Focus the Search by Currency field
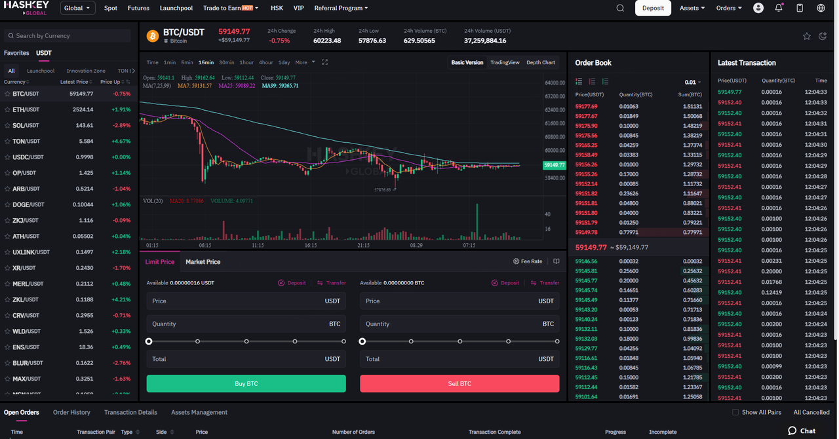The width and height of the screenshot is (839, 439). click(69, 35)
